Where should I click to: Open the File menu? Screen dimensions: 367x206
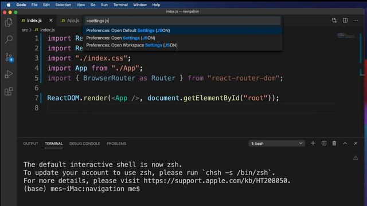point(34,5)
